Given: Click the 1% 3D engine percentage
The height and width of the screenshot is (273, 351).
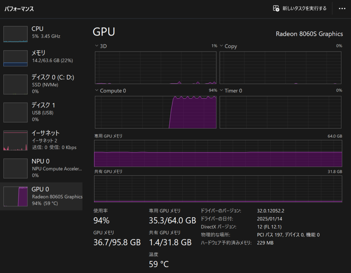Looking at the screenshot, I should click(x=214, y=46).
